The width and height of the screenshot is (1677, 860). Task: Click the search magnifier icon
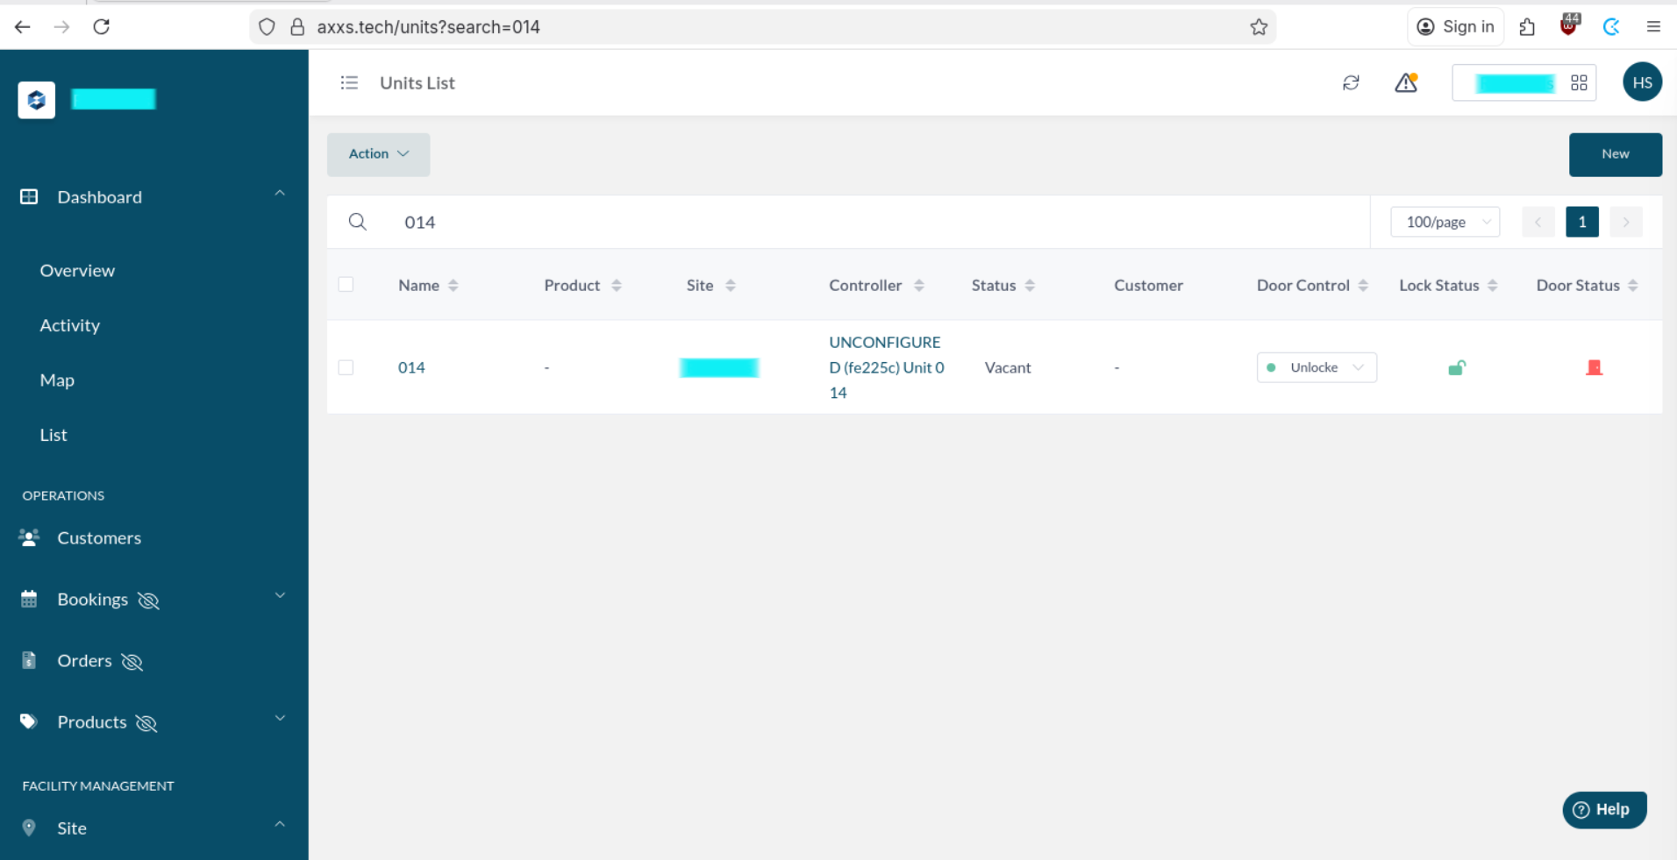(357, 222)
